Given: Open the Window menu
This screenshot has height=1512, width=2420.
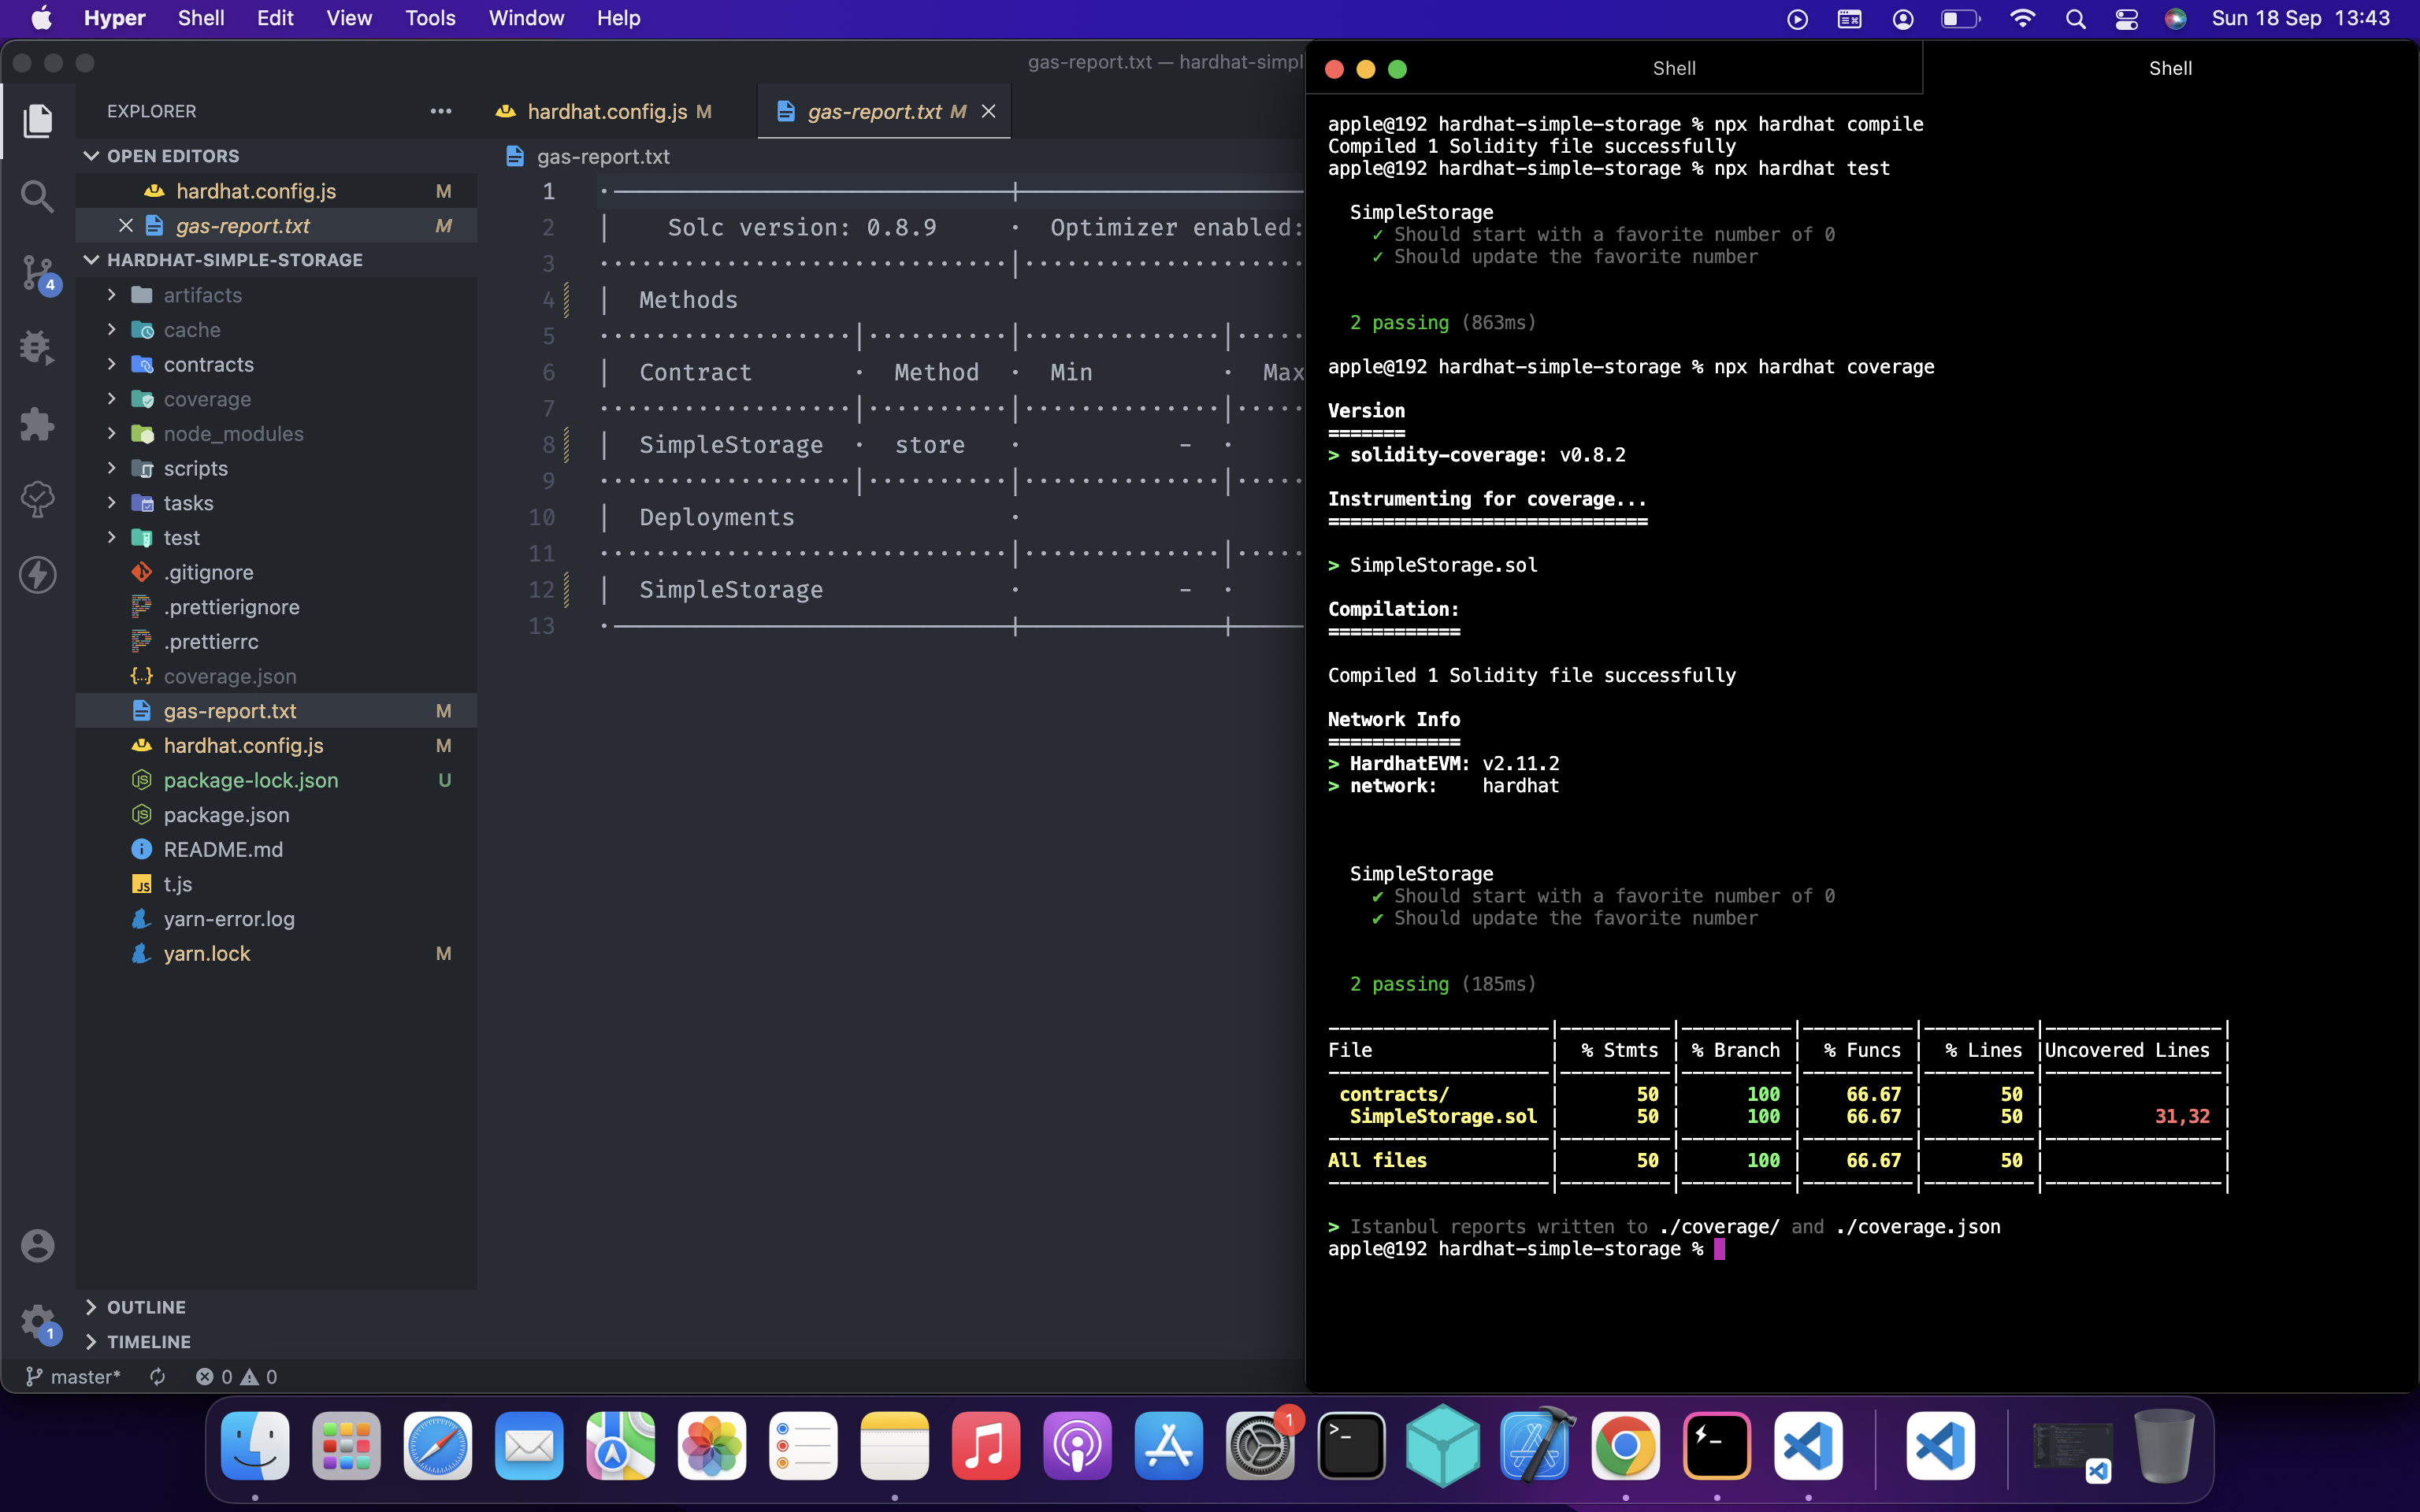Looking at the screenshot, I should 526,18.
